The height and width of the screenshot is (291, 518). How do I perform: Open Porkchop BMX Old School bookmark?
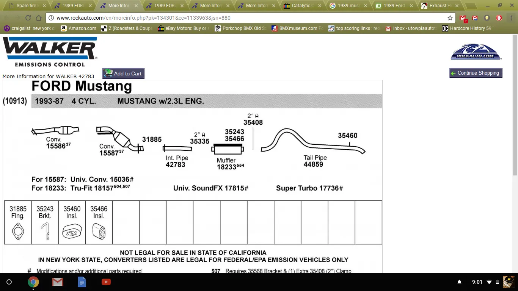241,28
